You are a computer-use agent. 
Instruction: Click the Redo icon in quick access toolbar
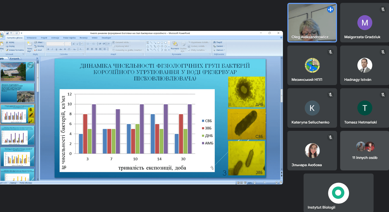click(16, 33)
